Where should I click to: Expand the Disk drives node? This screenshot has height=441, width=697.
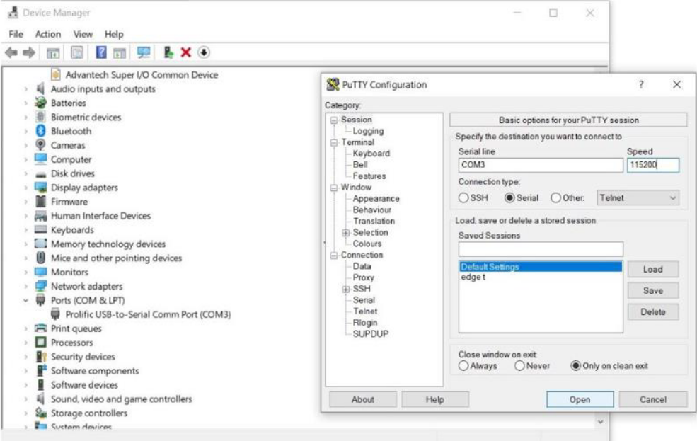click(25, 173)
